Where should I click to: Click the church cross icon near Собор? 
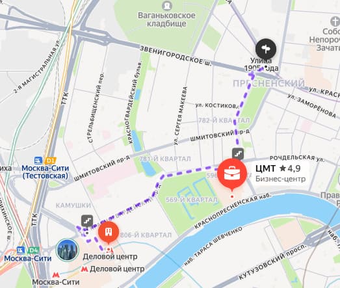pos(335,21)
